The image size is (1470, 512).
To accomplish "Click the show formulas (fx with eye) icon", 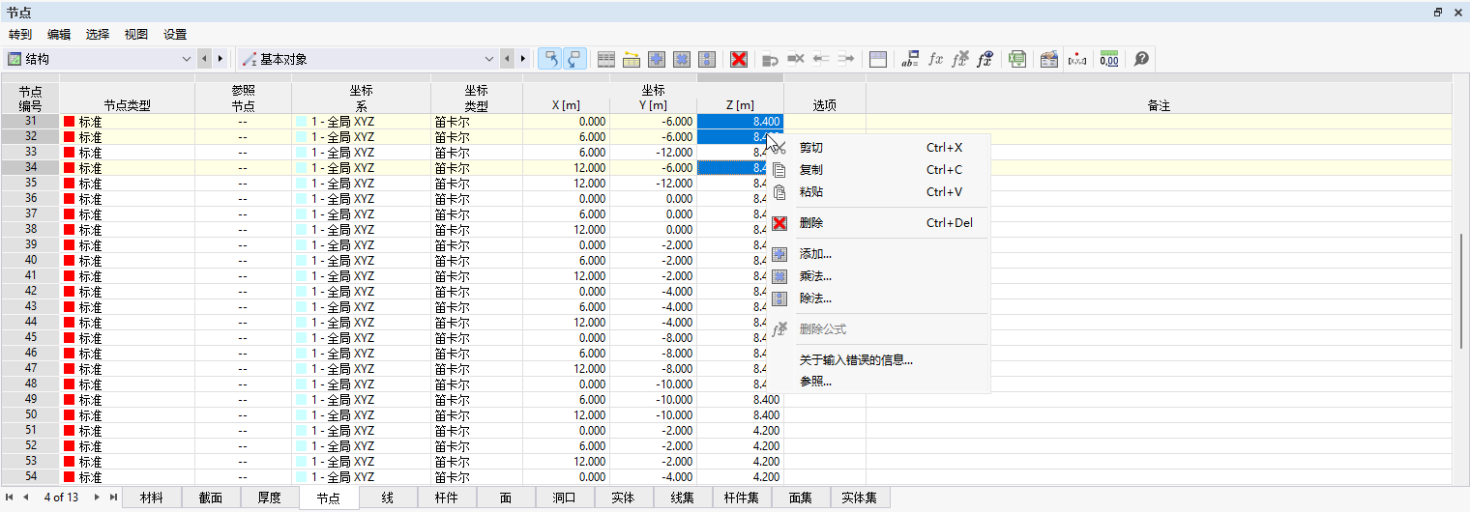I will (x=985, y=59).
